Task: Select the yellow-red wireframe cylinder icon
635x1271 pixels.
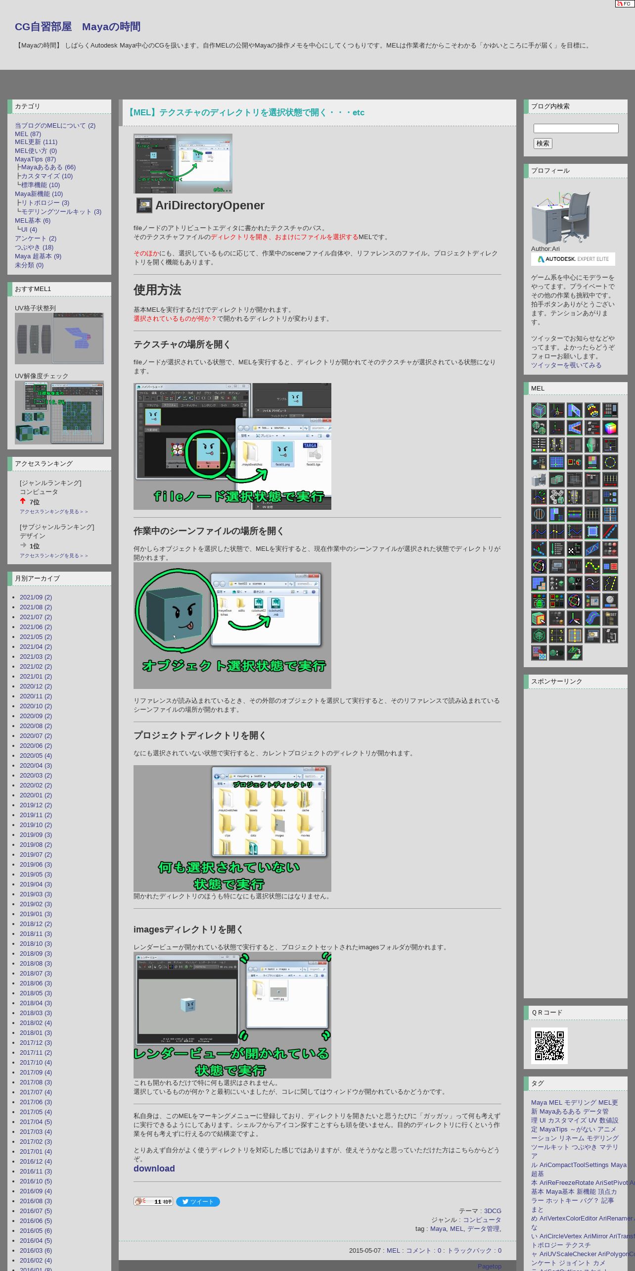Action: coord(592,410)
